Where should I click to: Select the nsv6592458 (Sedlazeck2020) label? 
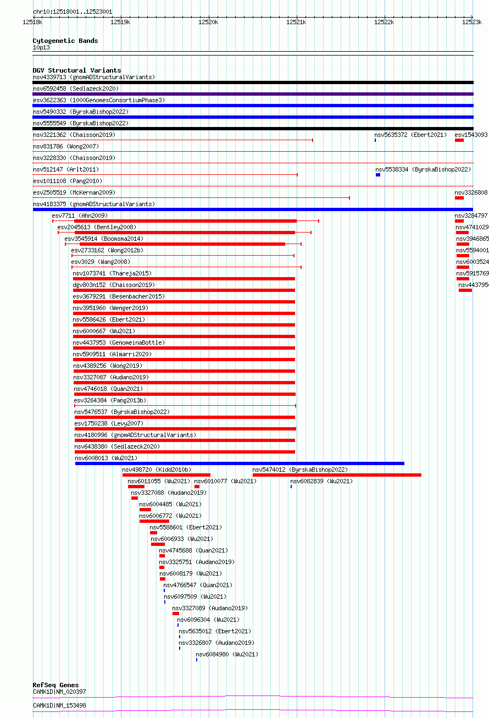pos(76,89)
